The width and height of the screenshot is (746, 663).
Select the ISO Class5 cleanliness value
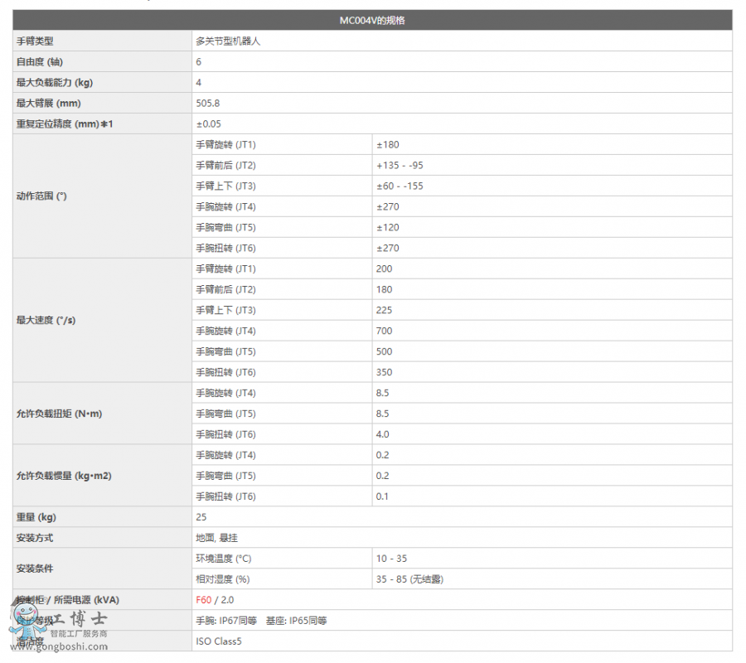[219, 641]
